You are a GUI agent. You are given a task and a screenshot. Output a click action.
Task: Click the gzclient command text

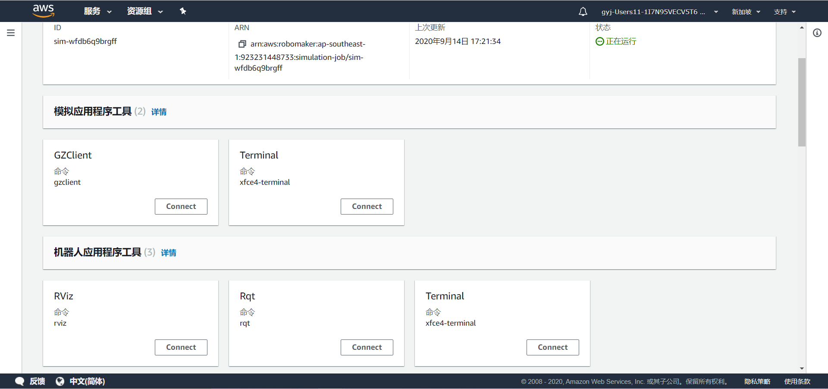pos(67,182)
